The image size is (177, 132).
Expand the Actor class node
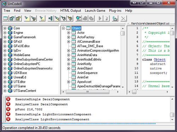pyautogui.click(x=69, y=33)
